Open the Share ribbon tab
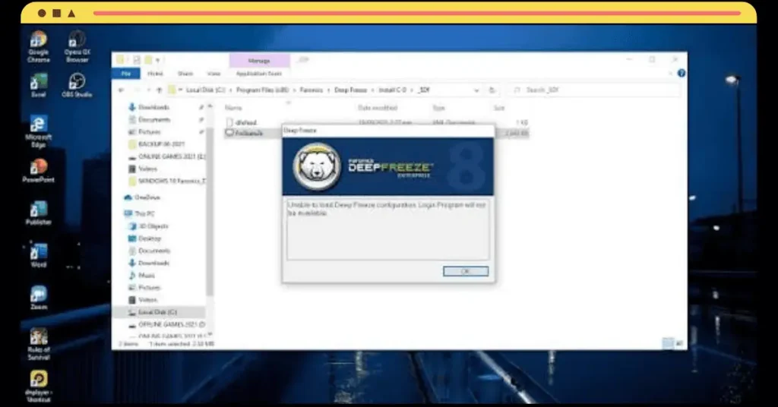The image size is (778, 407). (185, 74)
